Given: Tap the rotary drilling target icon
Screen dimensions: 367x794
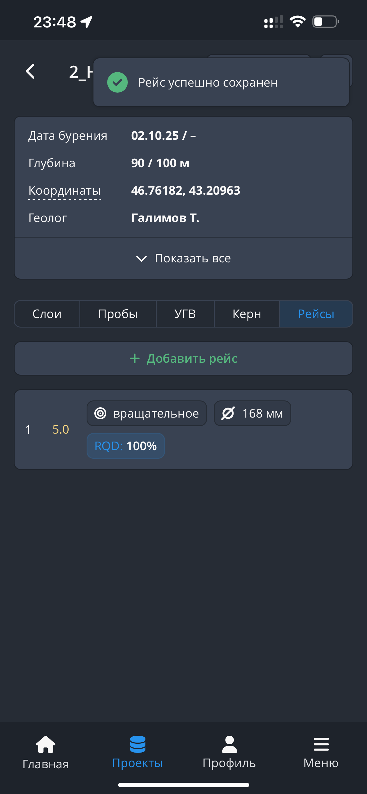Looking at the screenshot, I should click(x=100, y=413).
